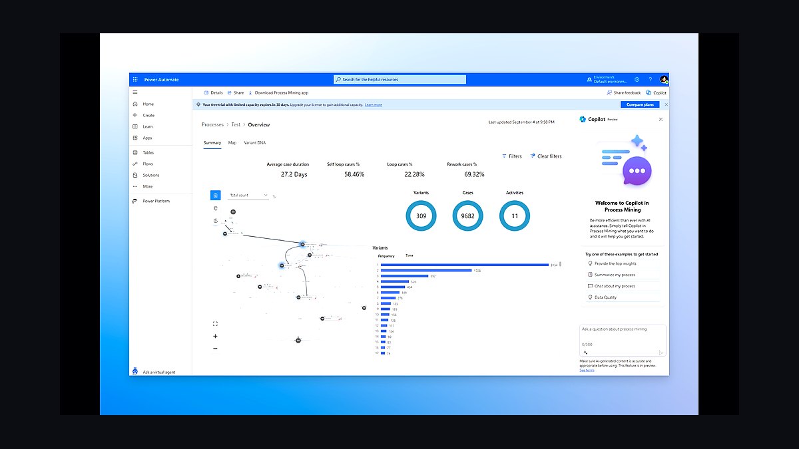This screenshot has width=799, height=449.
Task: Go to Processes breadcrumb
Action: click(x=213, y=124)
